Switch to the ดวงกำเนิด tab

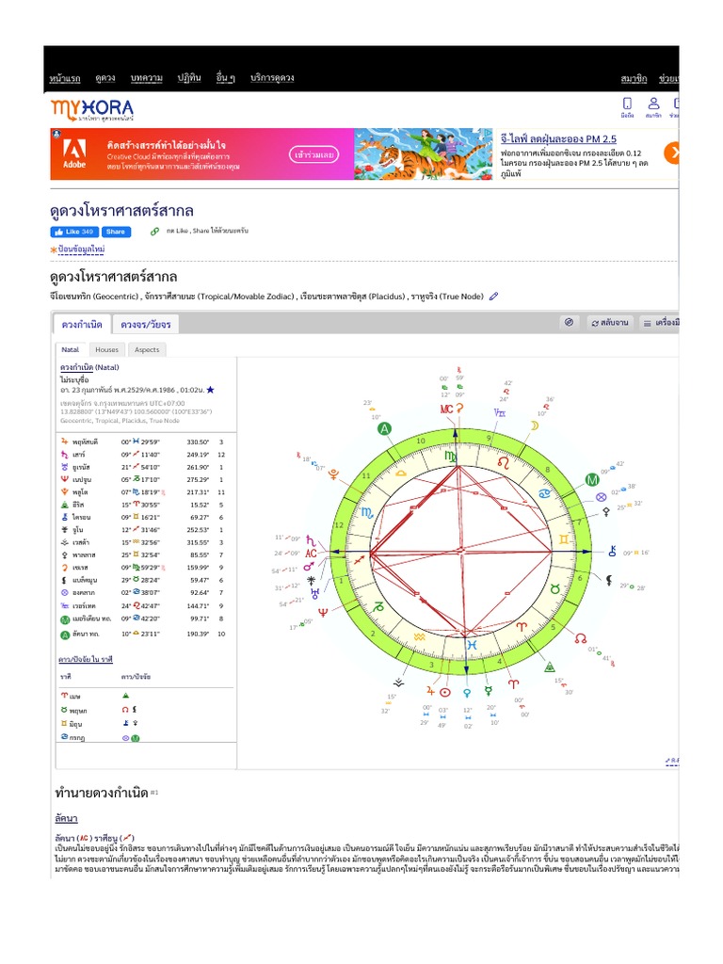(82, 324)
